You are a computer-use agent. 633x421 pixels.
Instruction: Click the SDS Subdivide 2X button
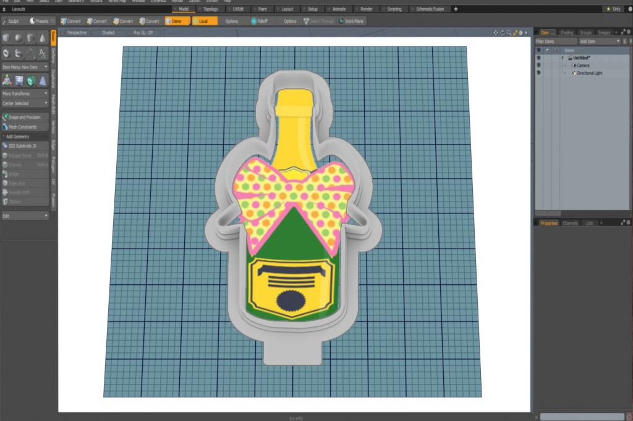point(22,146)
